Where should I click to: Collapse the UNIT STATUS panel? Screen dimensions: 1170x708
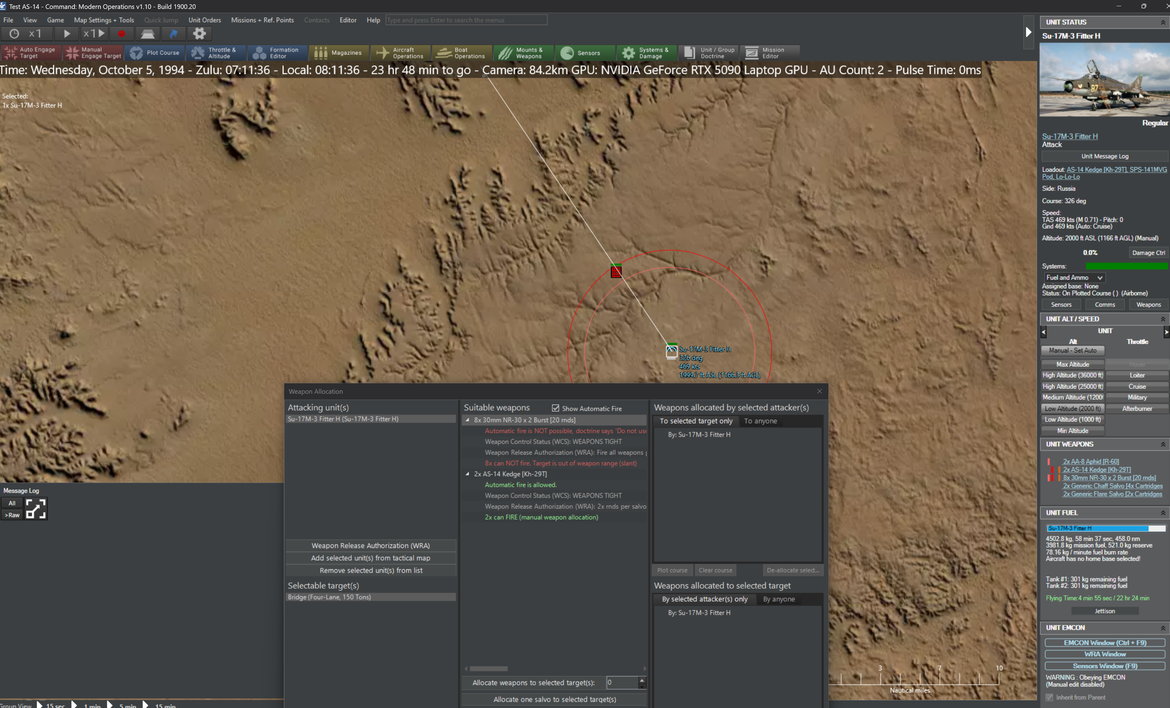(x=1163, y=22)
